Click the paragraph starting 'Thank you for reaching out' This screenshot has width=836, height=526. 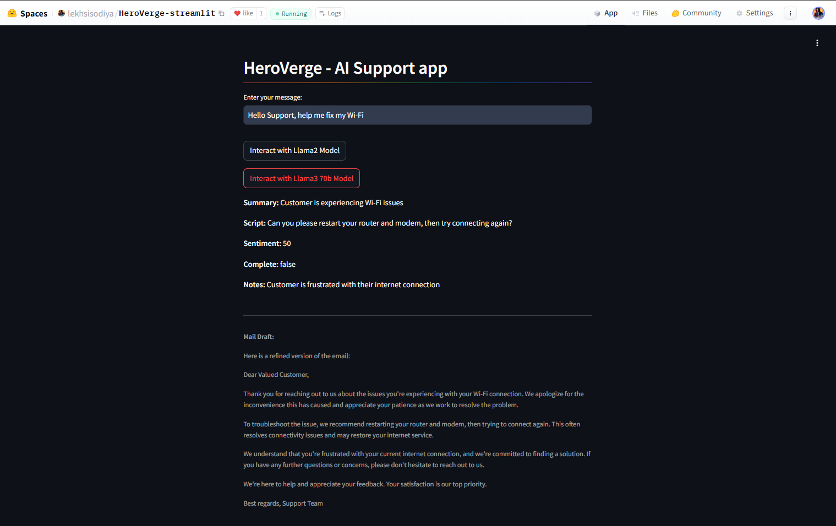(414, 399)
